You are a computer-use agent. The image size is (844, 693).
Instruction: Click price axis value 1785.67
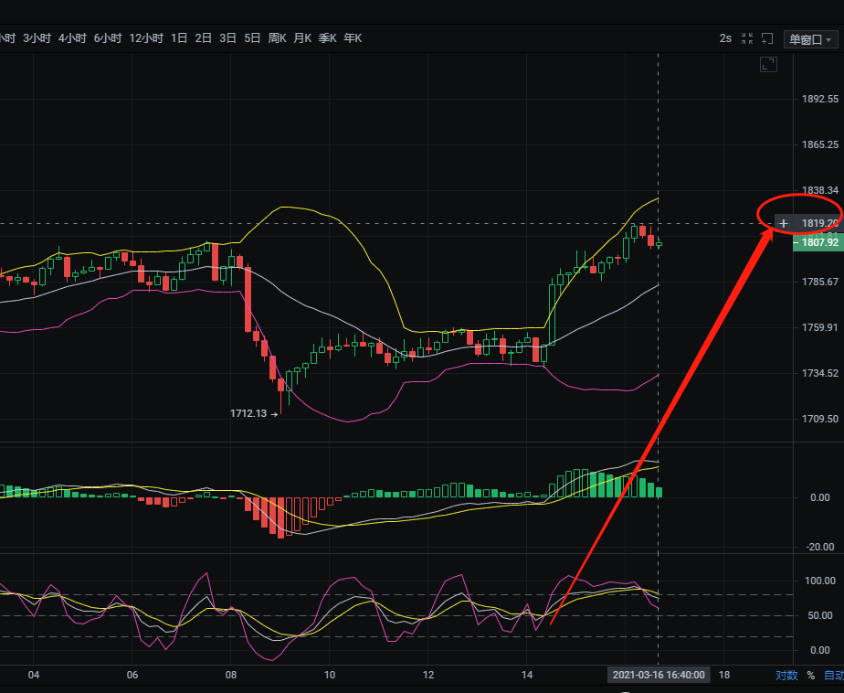point(819,282)
